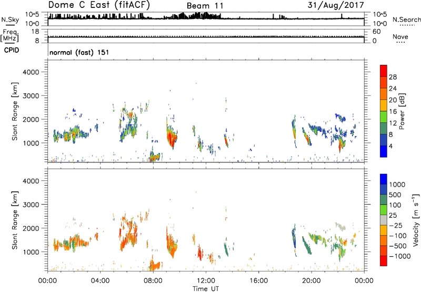421x292 pixels.
Task: Click the 3000 tick on the velocity plot range axis
Action: (31, 205)
